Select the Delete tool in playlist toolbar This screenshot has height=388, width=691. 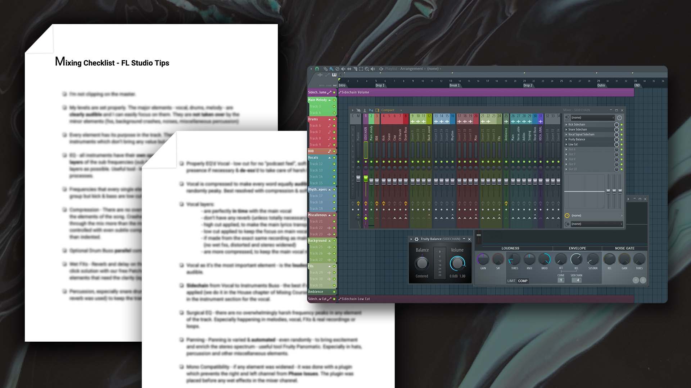click(x=337, y=69)
